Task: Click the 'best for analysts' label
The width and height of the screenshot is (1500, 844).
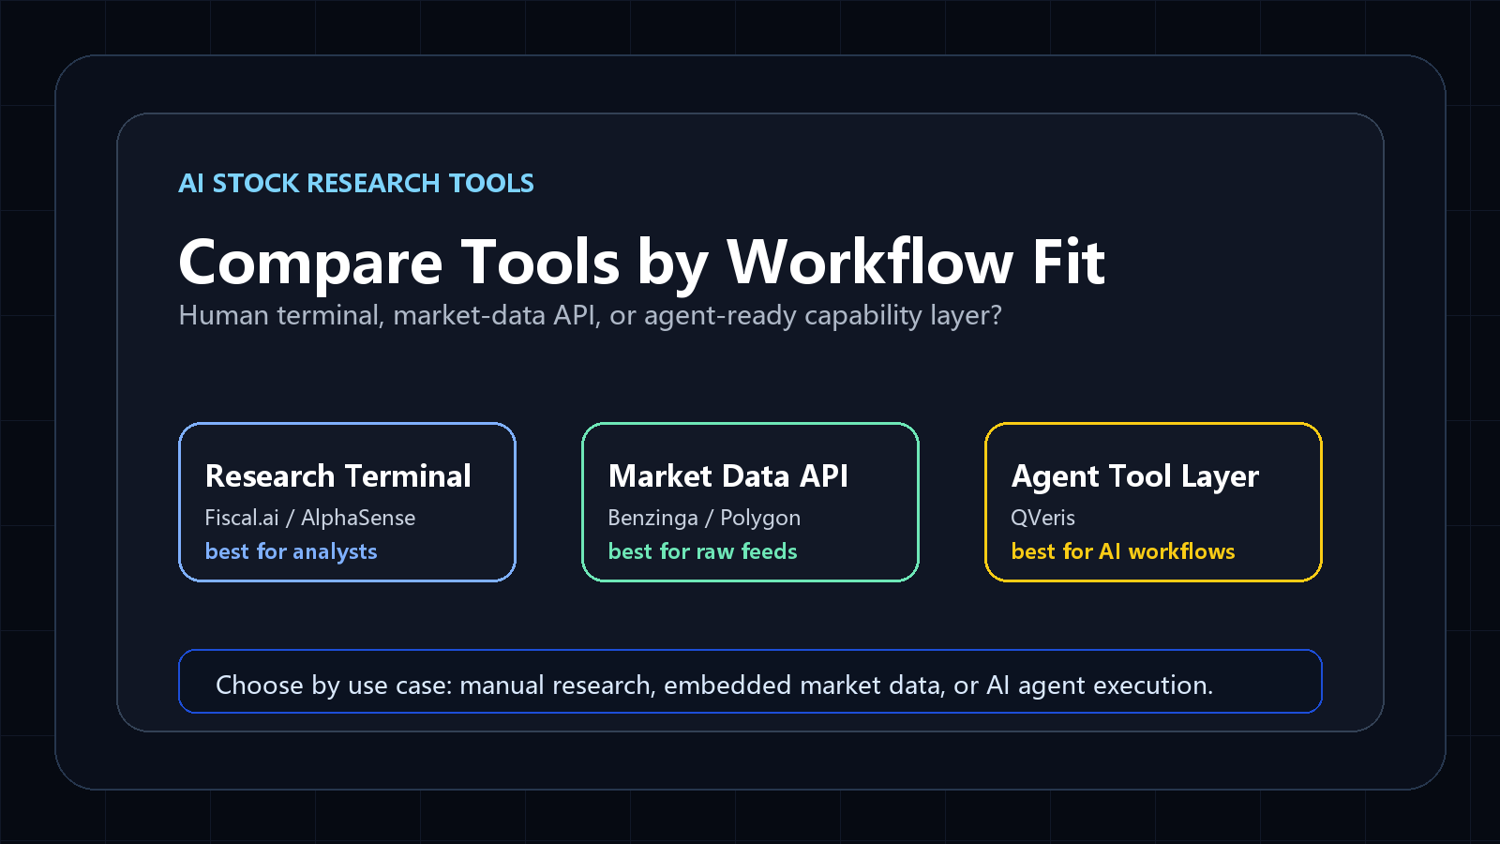Action: tap(291, 551)
